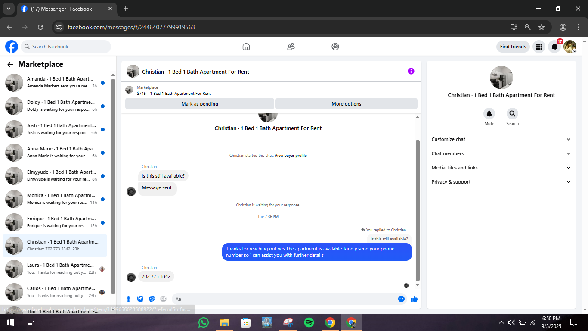Open the notifications bell with 17 badge
The image size is (588, 331).
click(554, 47)
